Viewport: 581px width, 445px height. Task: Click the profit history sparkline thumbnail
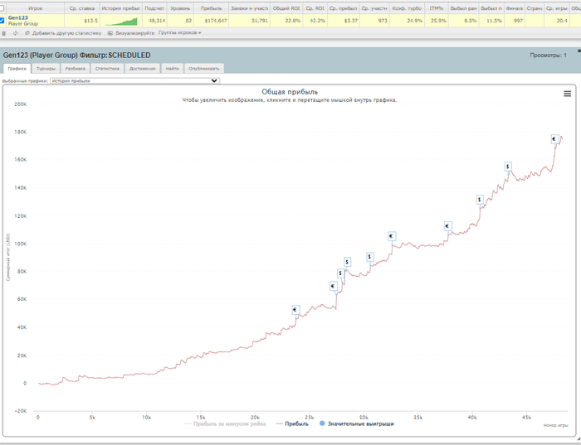[121, 21]
